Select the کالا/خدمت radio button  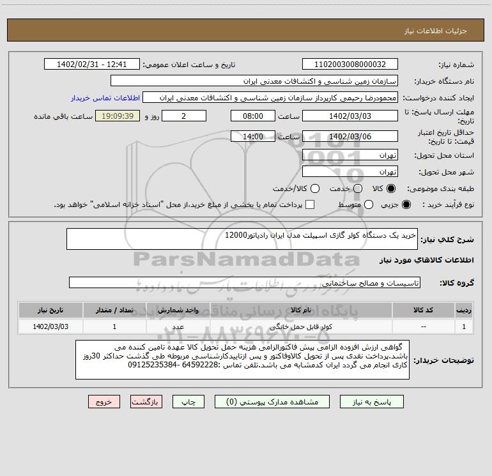tap(315, 188)
